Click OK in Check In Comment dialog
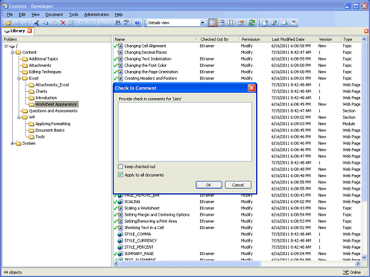 (209, 185)
